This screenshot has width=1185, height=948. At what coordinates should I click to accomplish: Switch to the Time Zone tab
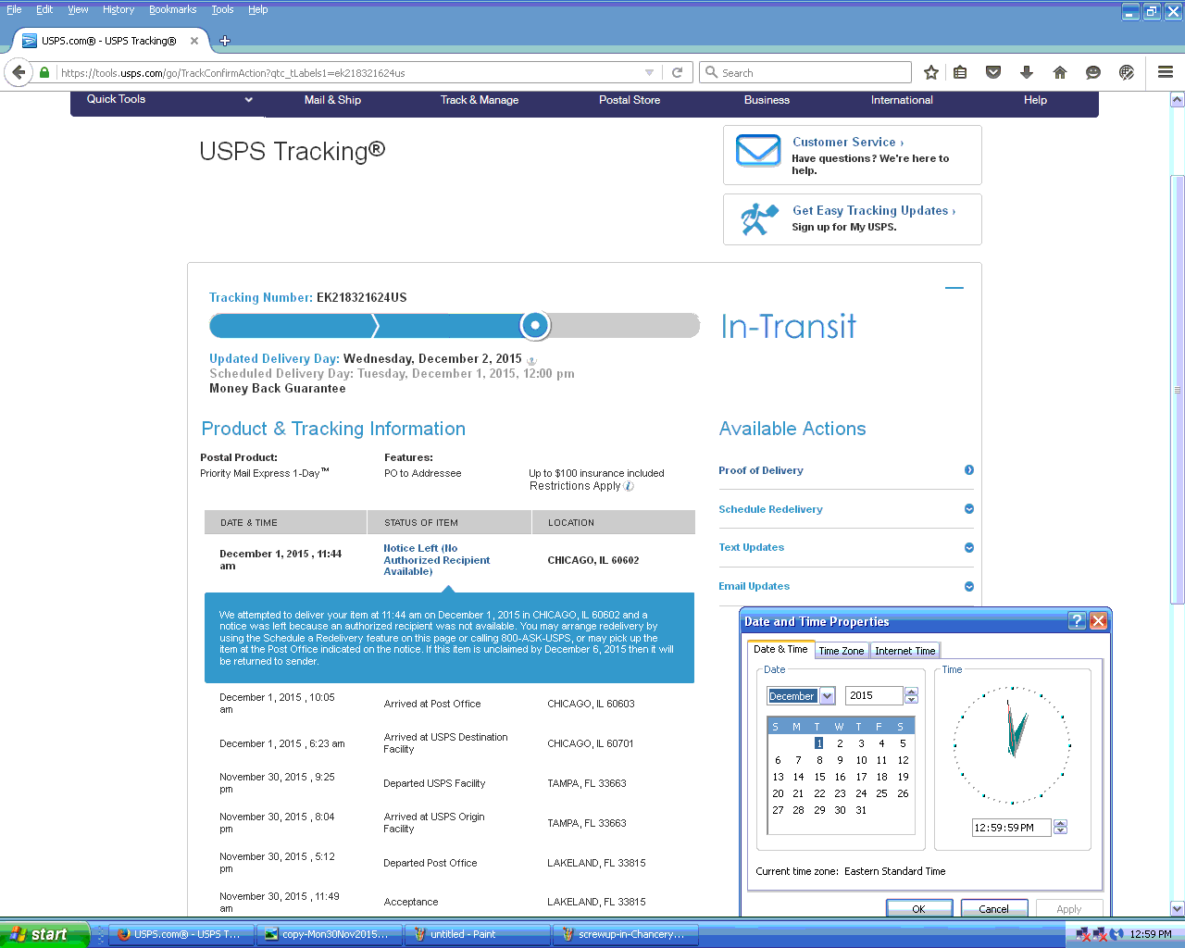click(841, 651)
